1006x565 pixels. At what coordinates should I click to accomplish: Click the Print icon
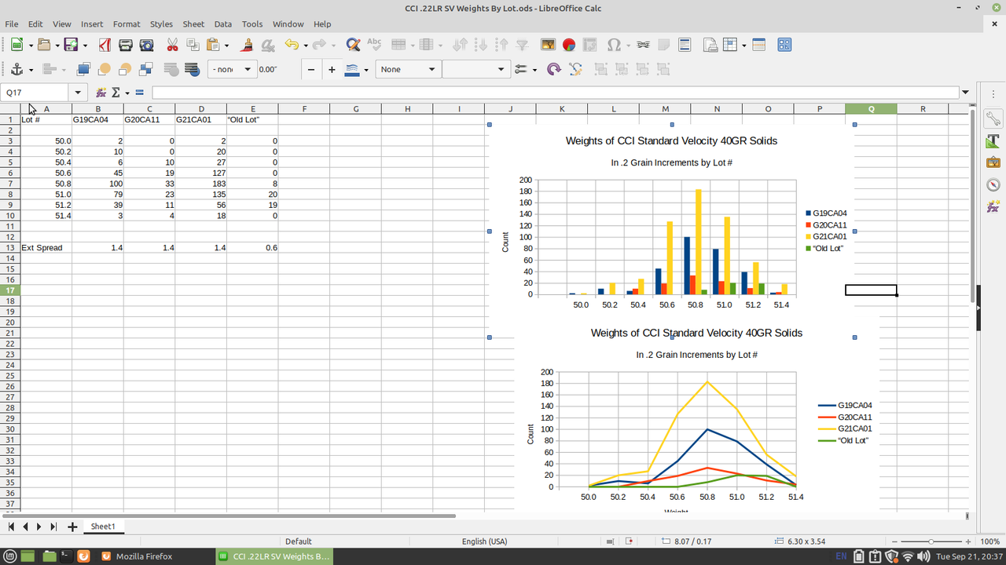pyautogui.click(x=125, y=45)
